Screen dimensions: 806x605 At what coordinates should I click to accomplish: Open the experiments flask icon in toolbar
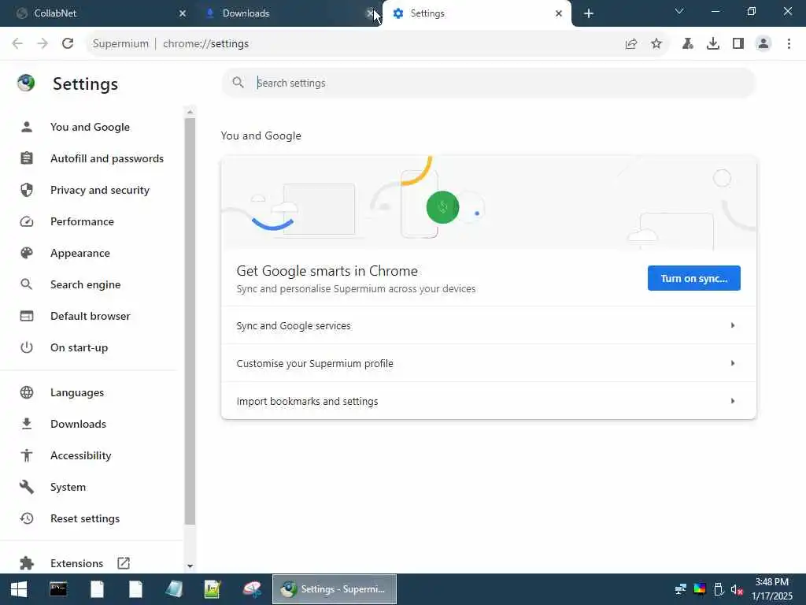coord(688,43)
